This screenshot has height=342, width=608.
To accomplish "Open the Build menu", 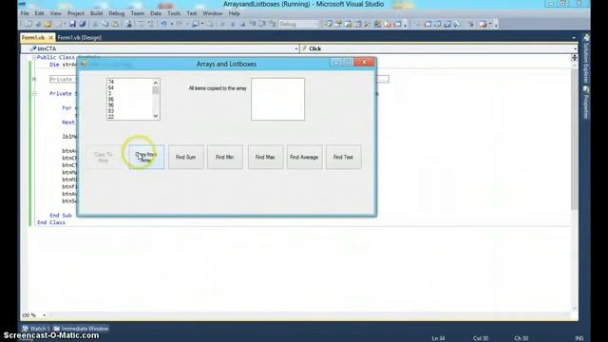I will tap(96, 13).
